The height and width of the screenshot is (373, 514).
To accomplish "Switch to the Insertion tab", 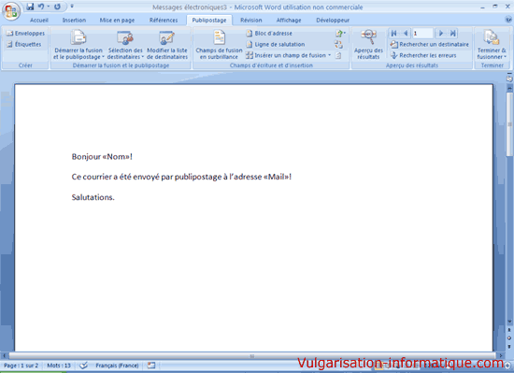I will point(74,20).
